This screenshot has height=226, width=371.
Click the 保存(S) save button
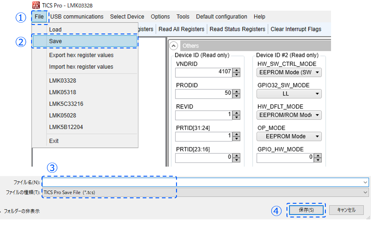pyautogui.click(x=306, y=210)
